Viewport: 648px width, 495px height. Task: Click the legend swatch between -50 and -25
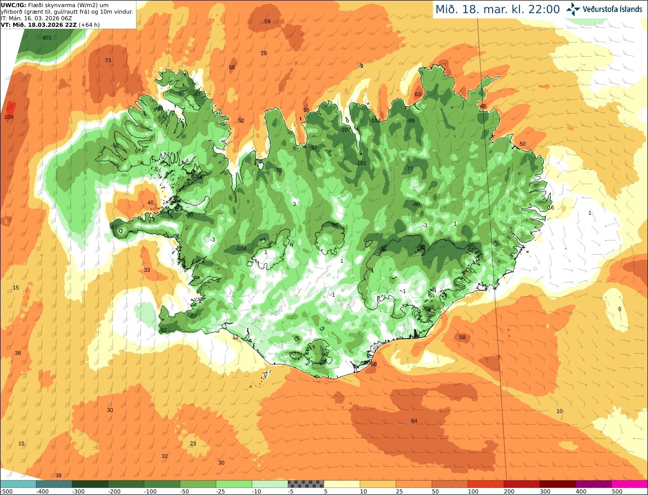(198, 484)
